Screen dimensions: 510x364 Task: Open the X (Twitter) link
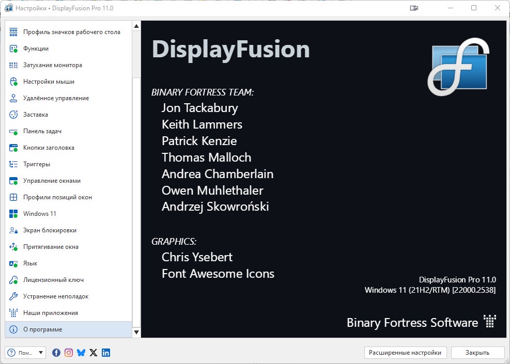[94, 353]
